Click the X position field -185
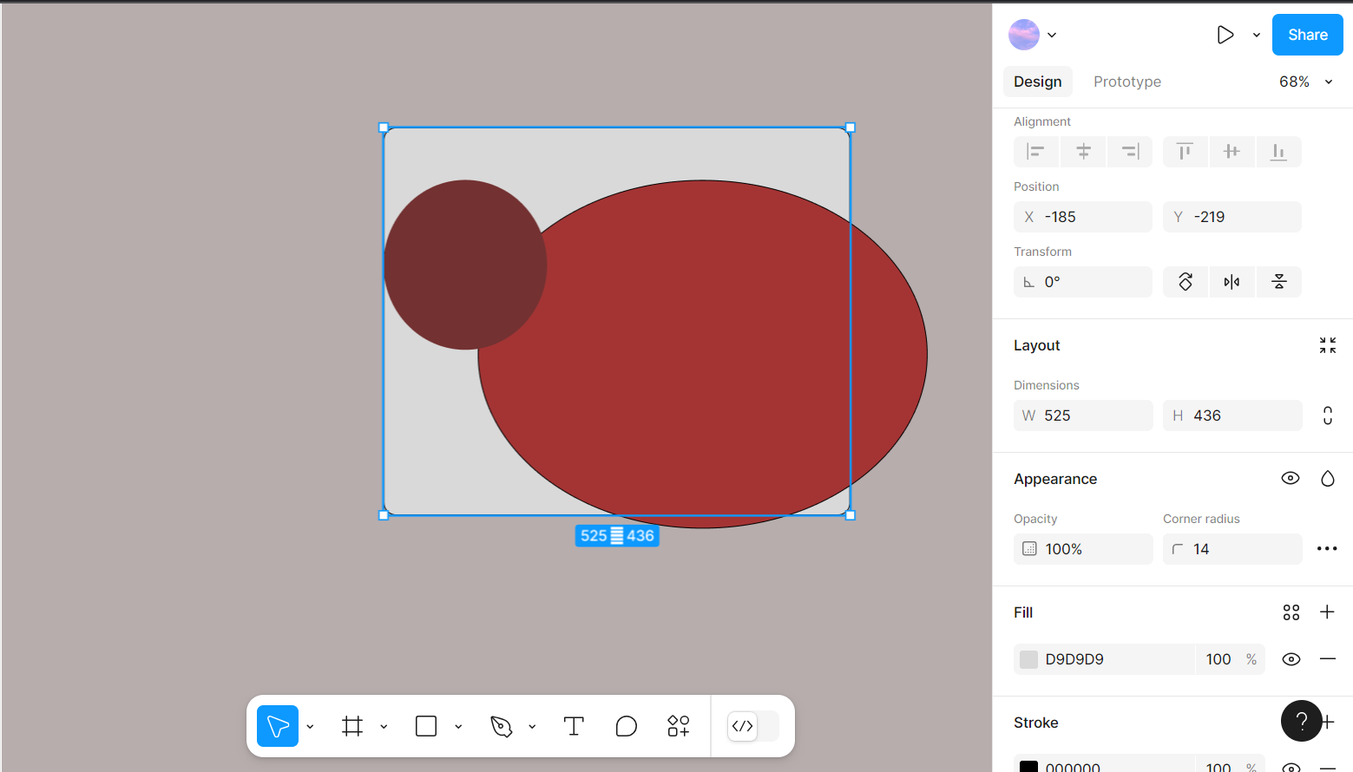 point(1083,217)
